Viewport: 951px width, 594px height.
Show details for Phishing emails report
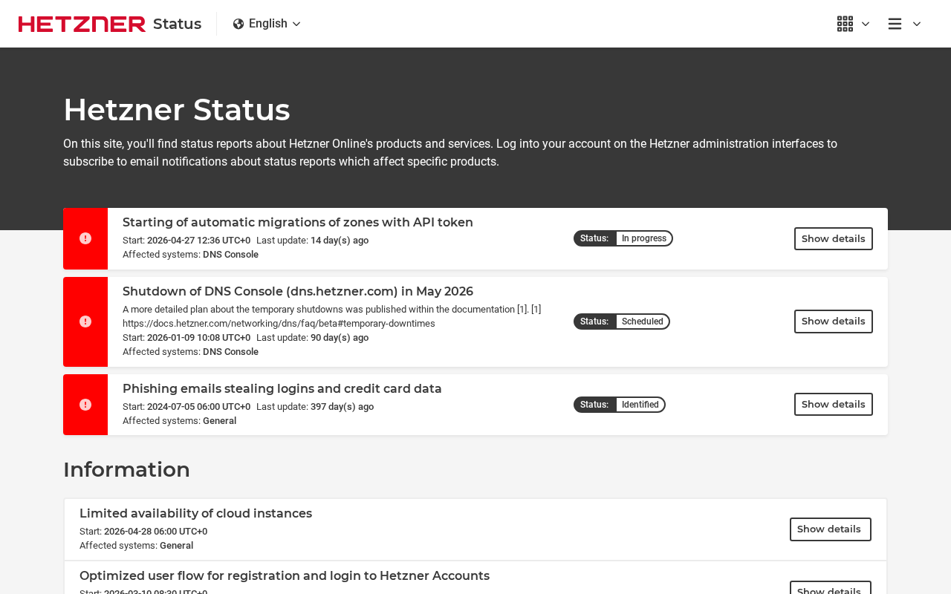[834, 405]
